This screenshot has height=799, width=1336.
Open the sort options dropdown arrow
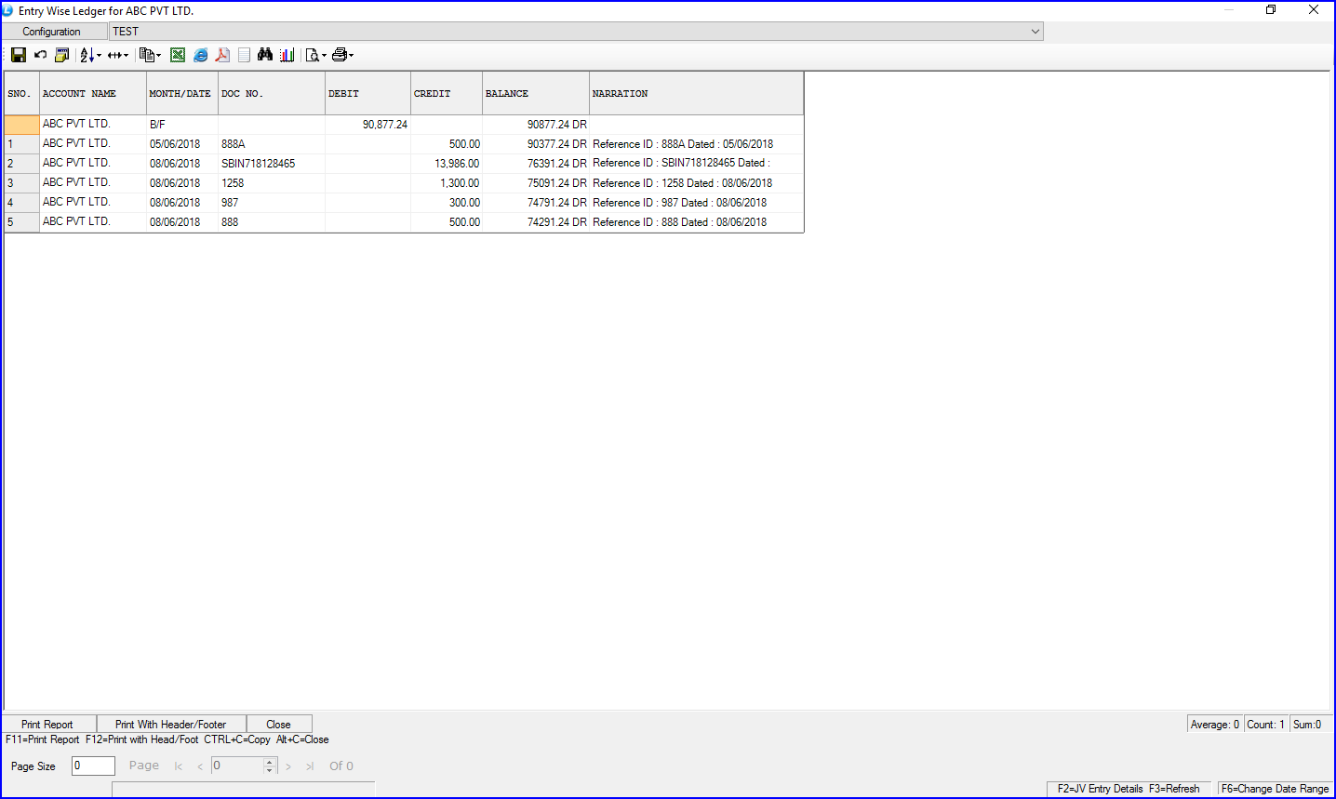99,56
